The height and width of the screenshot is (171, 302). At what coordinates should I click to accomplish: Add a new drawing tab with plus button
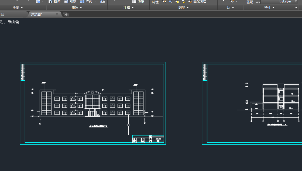66,15
